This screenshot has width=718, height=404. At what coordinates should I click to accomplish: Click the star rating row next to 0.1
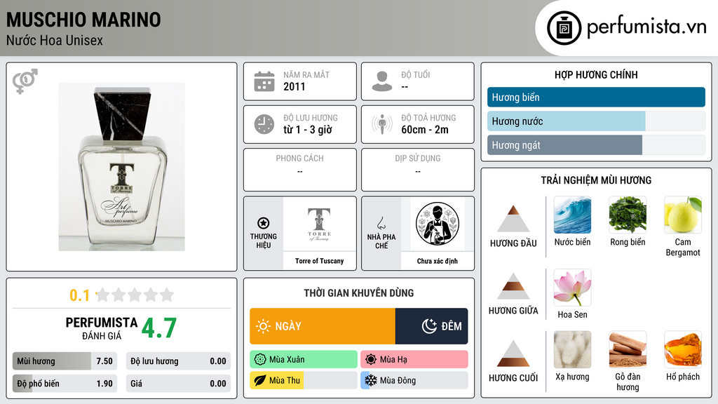click(135, 295)
